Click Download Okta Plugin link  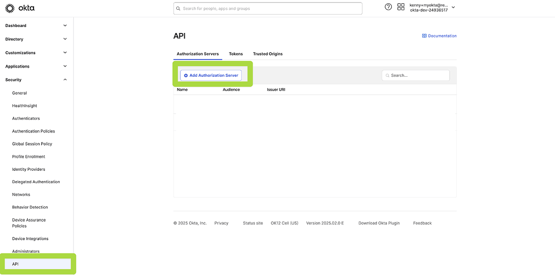click(379, 223)
